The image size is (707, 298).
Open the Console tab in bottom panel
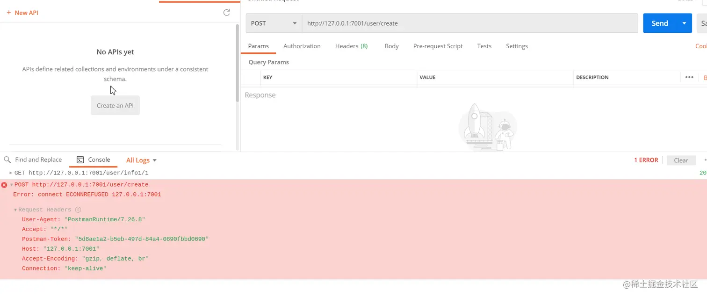coord(94,160)
